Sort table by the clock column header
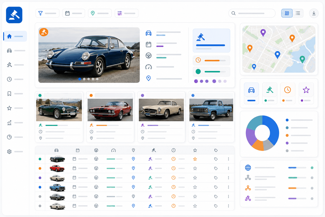 click(x=173, y=150)
